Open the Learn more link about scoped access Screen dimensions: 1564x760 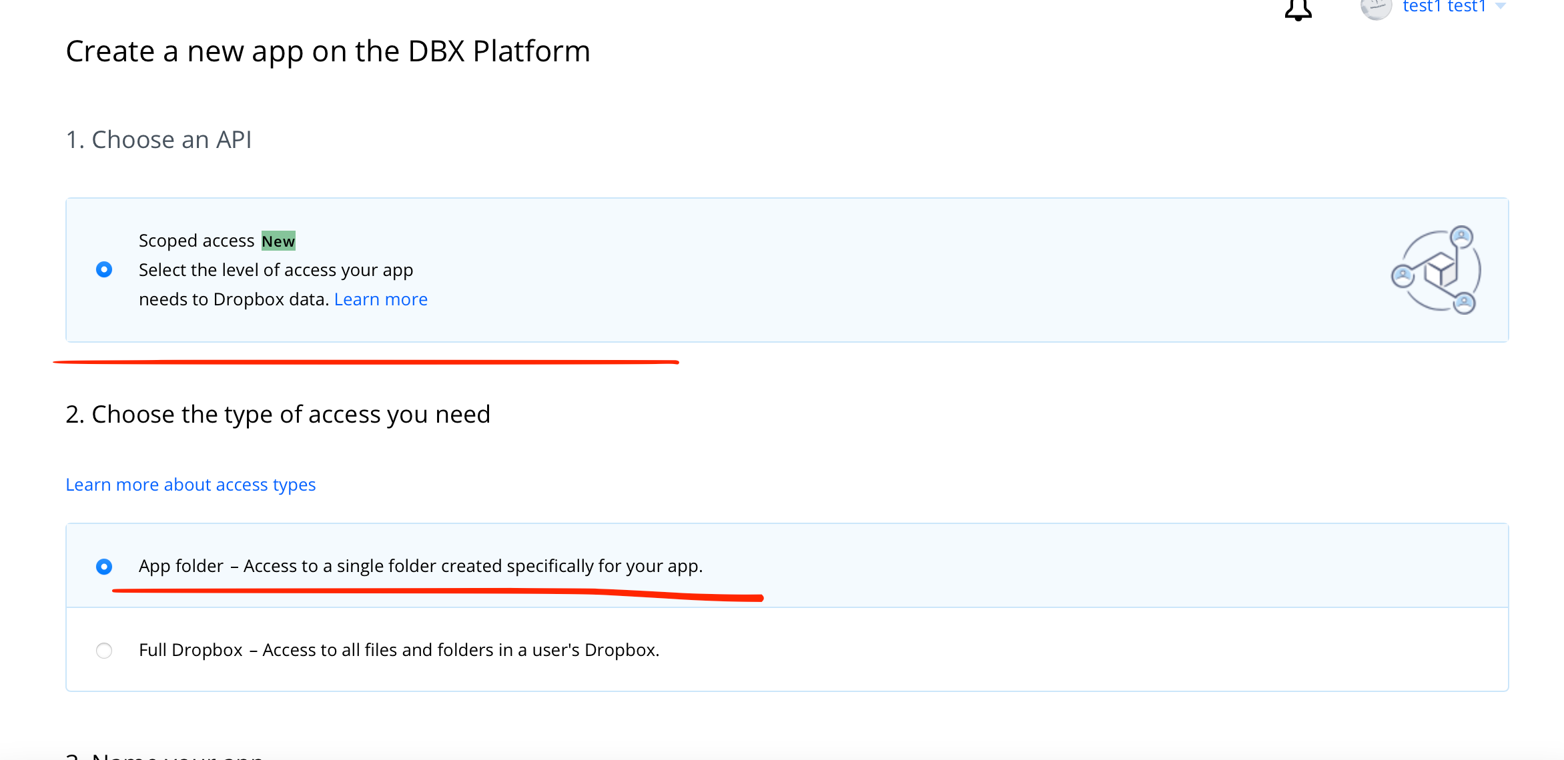381,299
